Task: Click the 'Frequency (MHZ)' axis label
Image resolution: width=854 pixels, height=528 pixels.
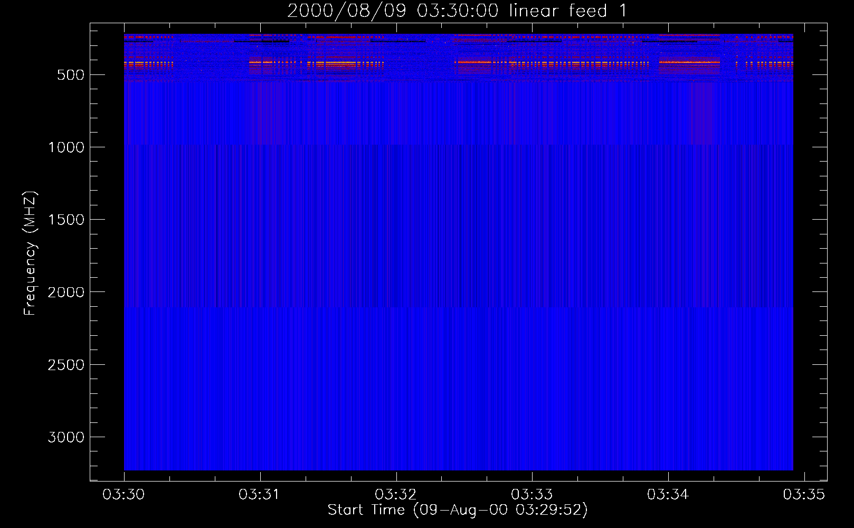Action: pos(30,253)
